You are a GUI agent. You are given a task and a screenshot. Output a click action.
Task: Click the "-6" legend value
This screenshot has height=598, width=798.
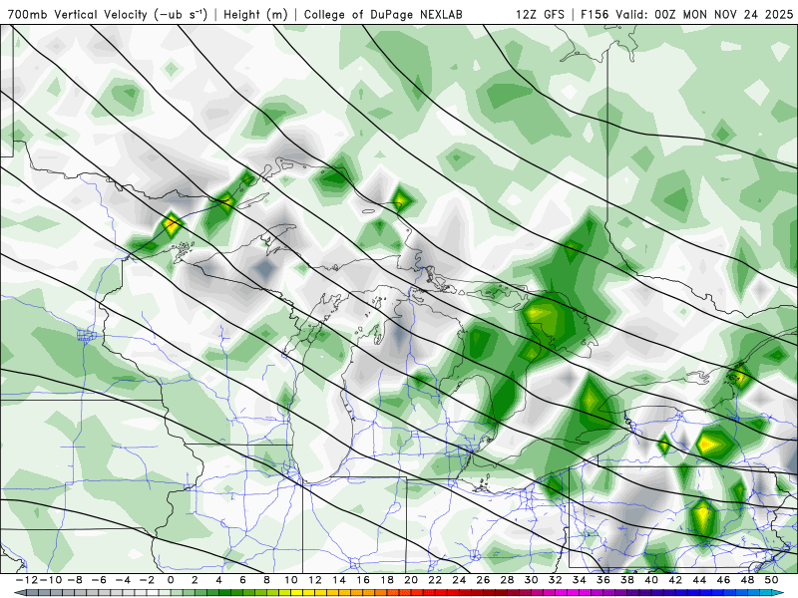click(100, 580)
